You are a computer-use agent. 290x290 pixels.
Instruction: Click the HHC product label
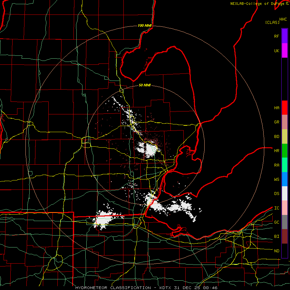(283, 19)
